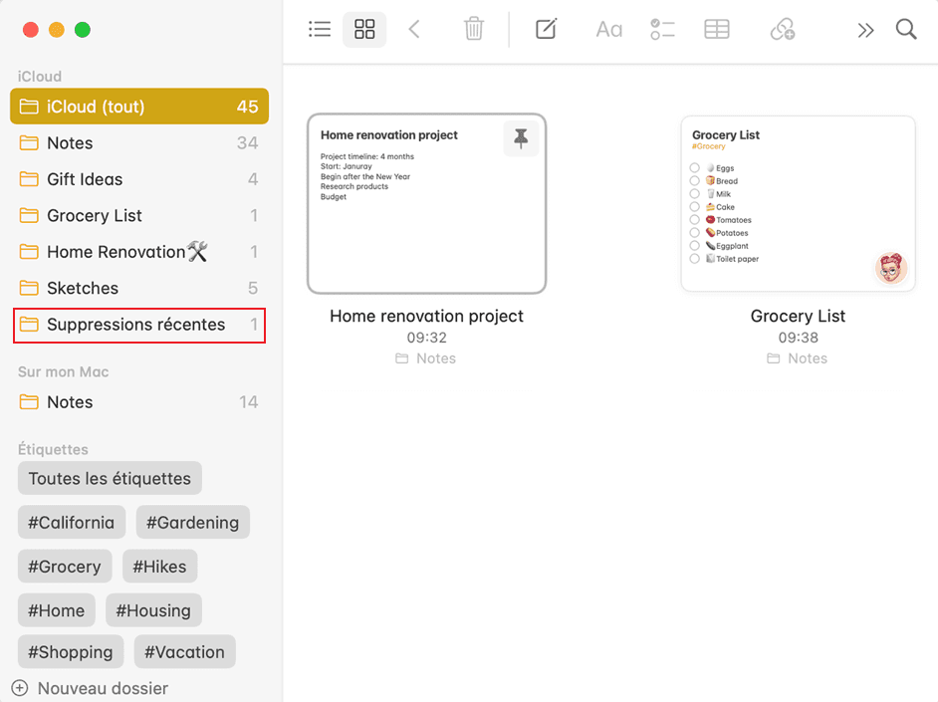Select Toutes les étiquettes tag
This screenshot has height=702, width=938.
coord(110,478)
